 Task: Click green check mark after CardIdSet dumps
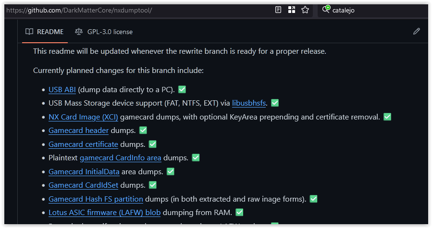[x=153, y=185]
